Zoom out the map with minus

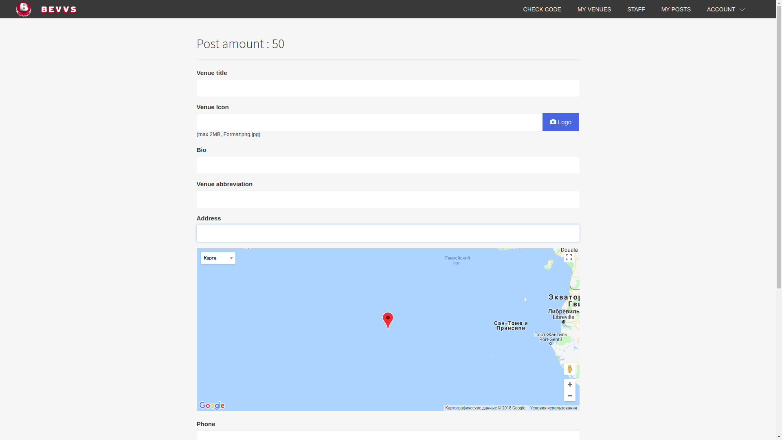[570, 396]
